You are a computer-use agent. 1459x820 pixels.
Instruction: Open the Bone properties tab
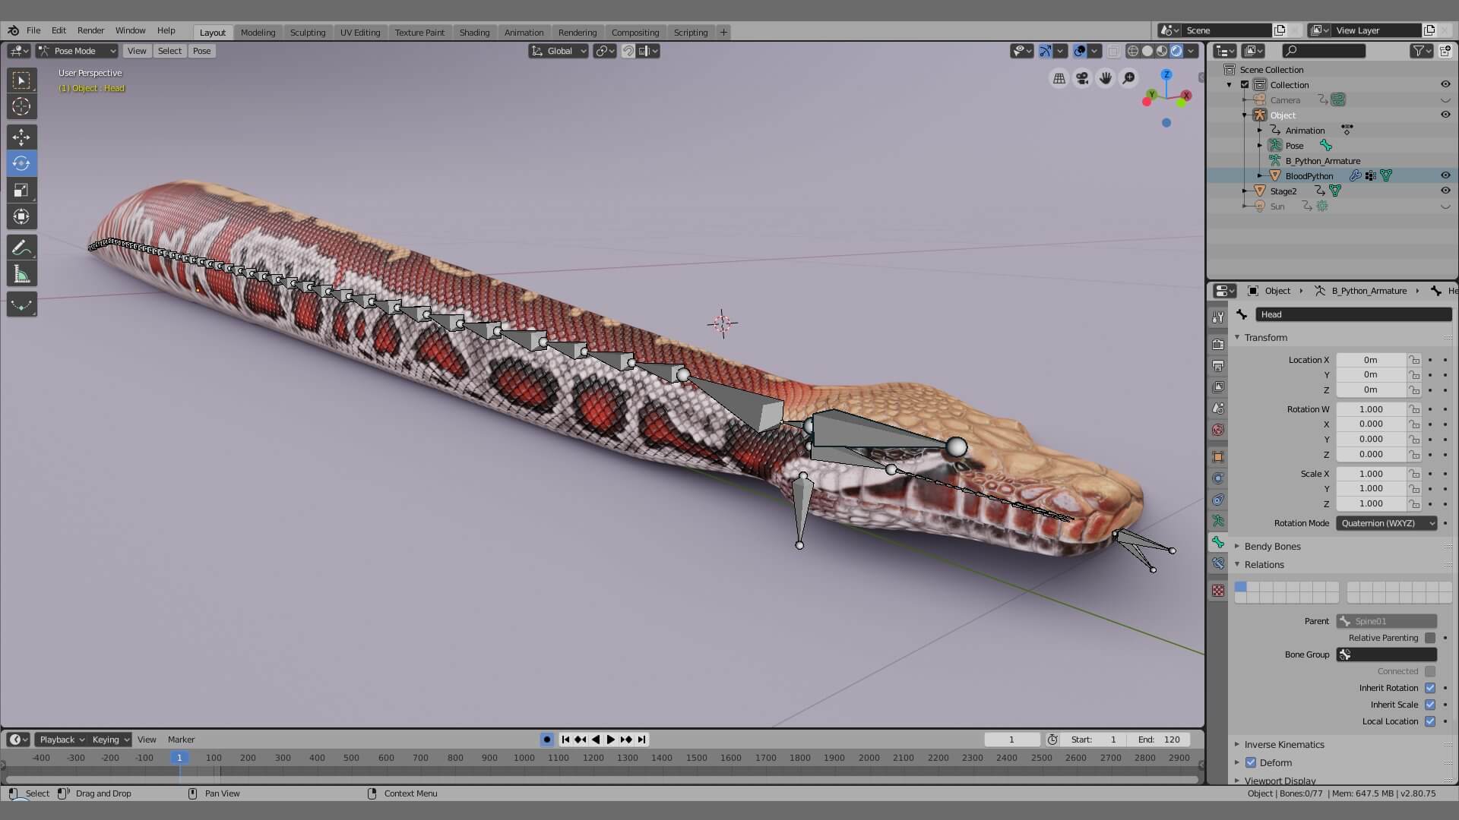(x=1218, y=542)
